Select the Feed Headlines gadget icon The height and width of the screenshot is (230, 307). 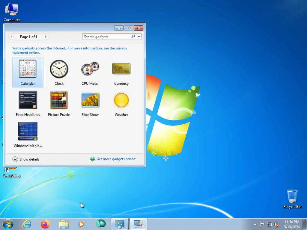point(28,100)
